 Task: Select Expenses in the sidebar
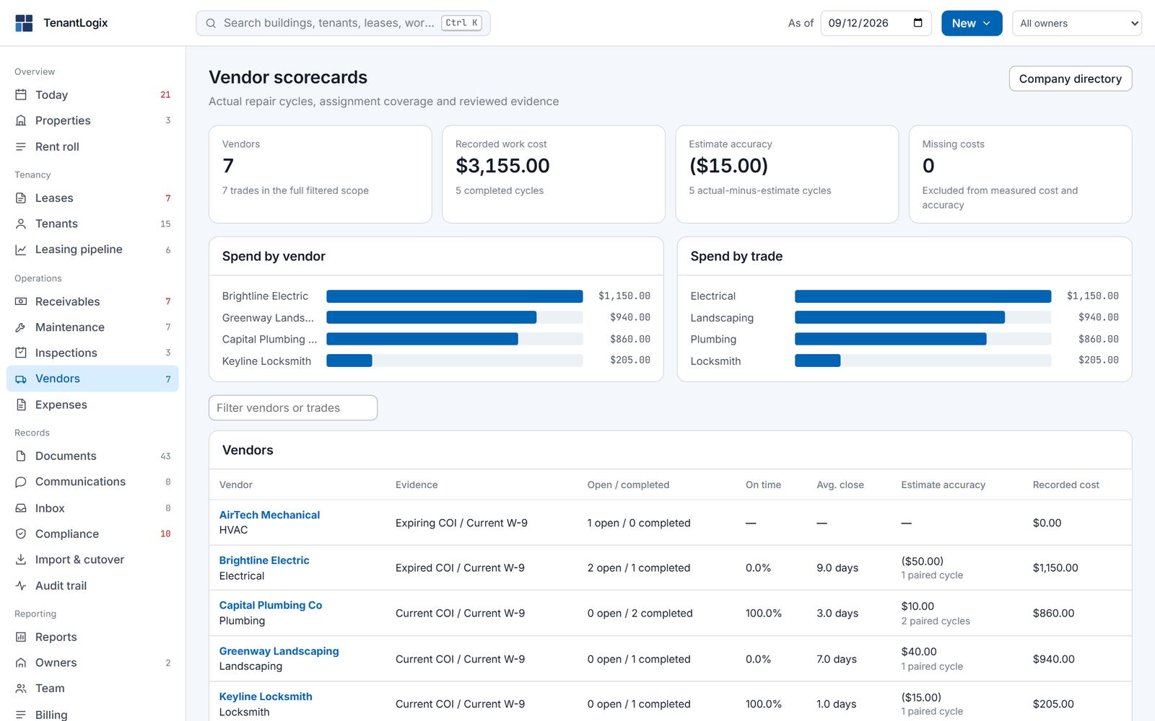[92, 404]
